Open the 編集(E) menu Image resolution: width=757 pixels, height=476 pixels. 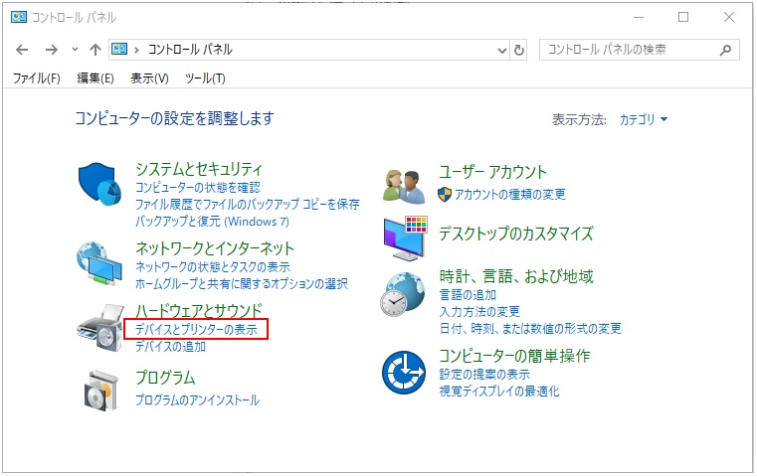95,79
